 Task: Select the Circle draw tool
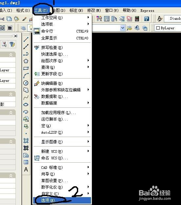tap(26, 83)
